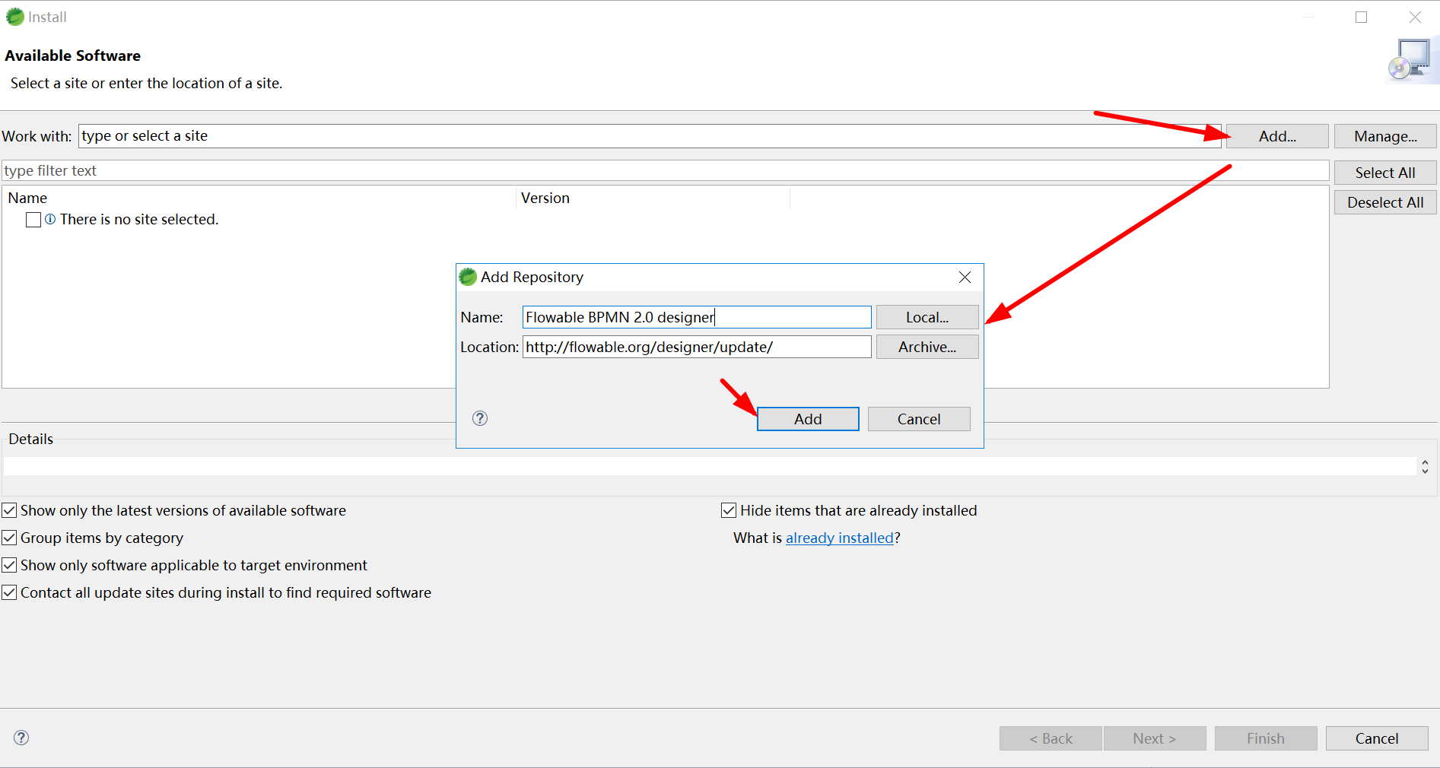
Task: Click the type filter text field
Action: (666, 170)
